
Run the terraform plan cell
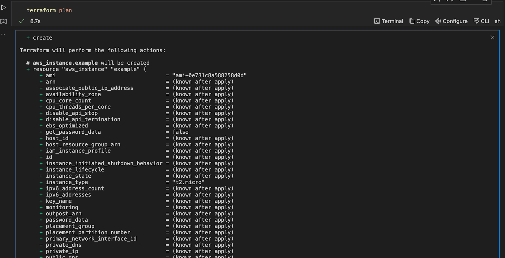pyautogui.click(x=4, y=8)
